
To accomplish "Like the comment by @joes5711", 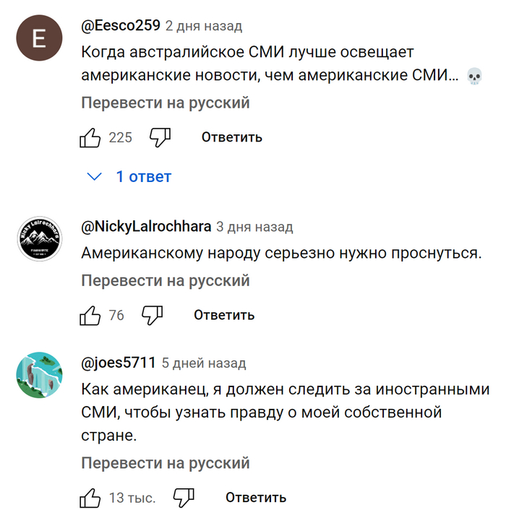I will point(90,498).
